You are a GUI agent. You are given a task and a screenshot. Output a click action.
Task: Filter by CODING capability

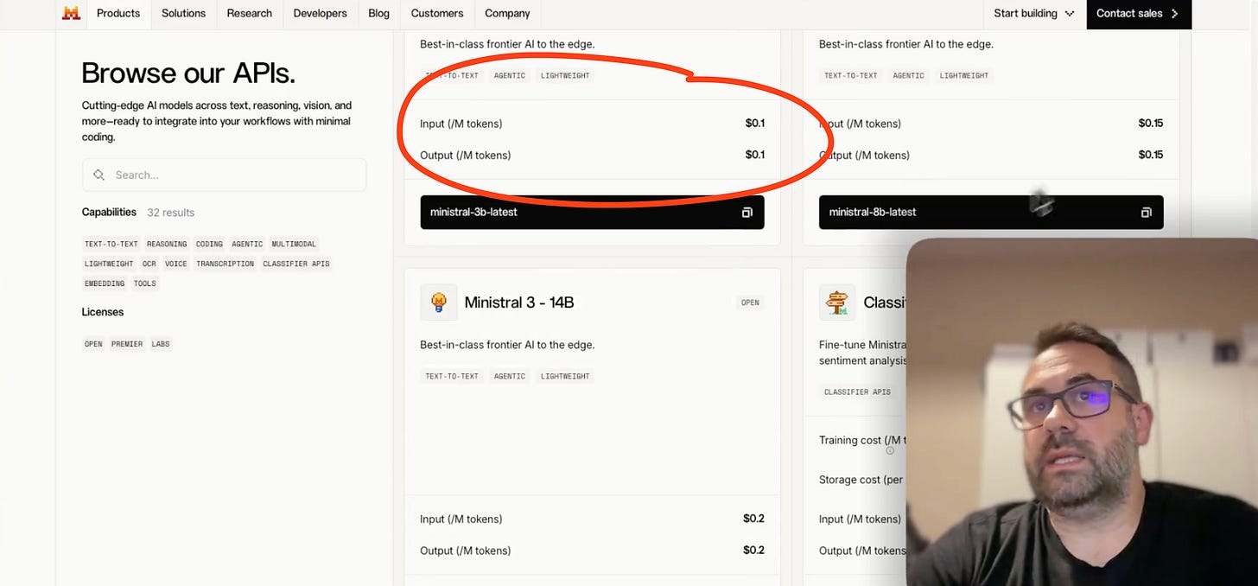[209, 244]
